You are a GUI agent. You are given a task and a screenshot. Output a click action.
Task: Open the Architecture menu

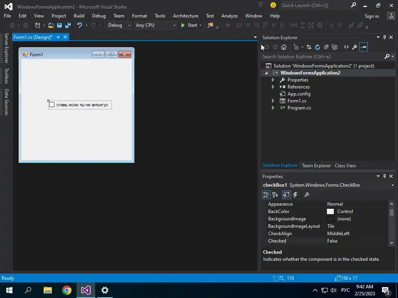point(185,16)
